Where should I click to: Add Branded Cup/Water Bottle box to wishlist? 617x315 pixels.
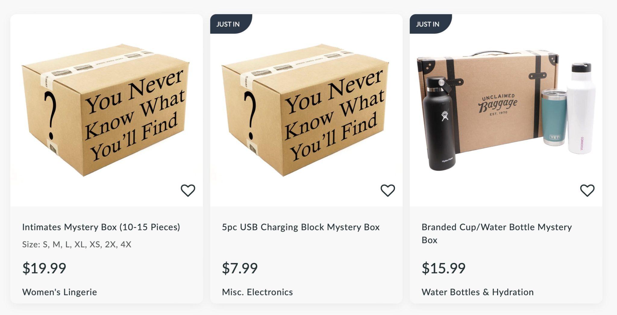[587, 190]
